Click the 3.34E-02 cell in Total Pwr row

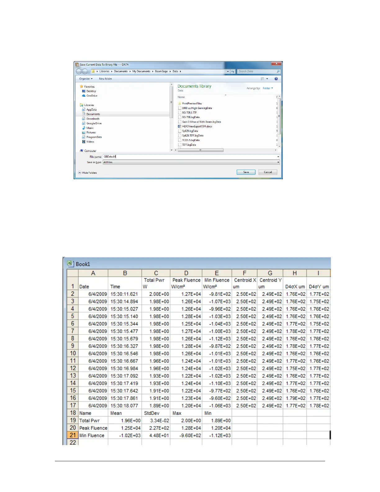click(156, 420)
